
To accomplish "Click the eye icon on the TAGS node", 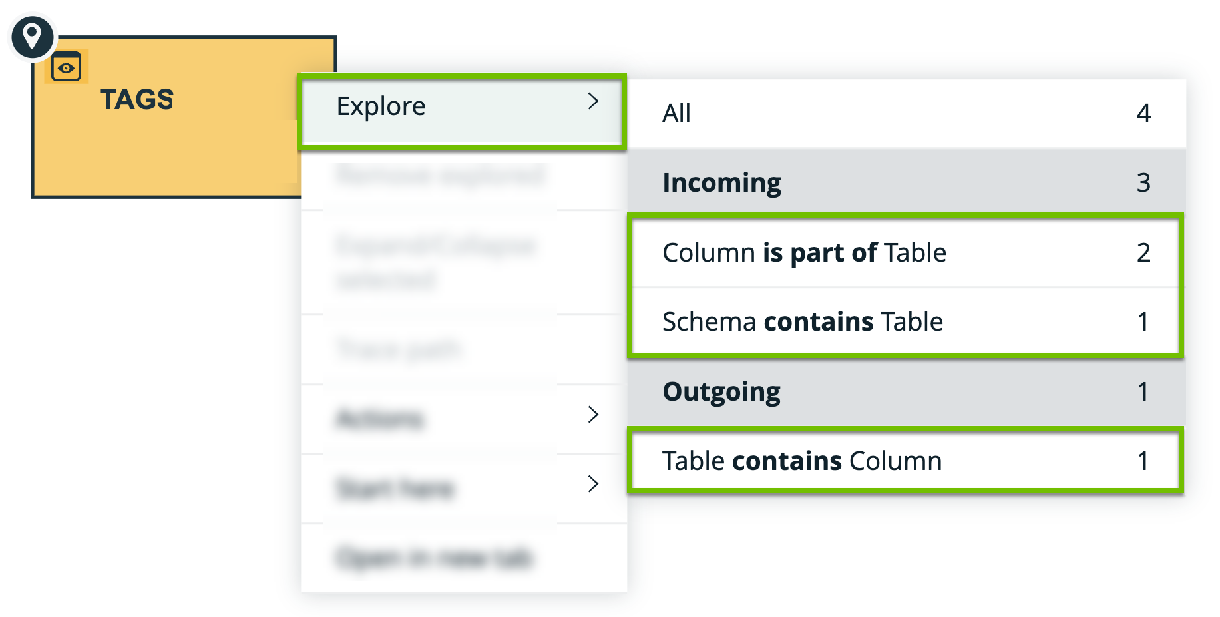I will (x=65, y=67).
